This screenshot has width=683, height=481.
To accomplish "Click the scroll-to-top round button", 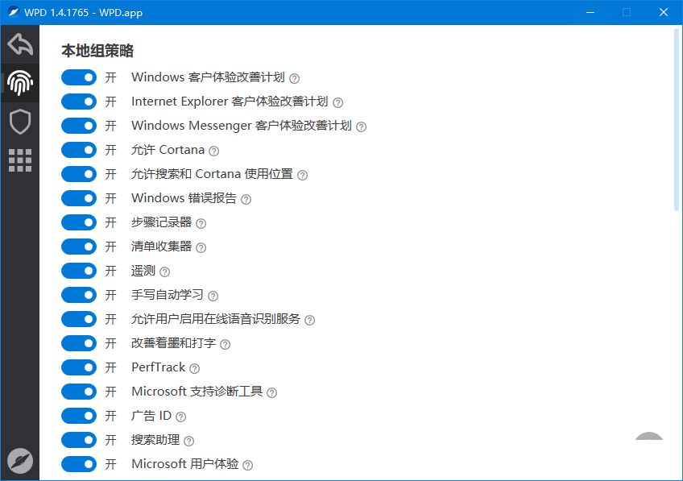I will tap(649, 437).
